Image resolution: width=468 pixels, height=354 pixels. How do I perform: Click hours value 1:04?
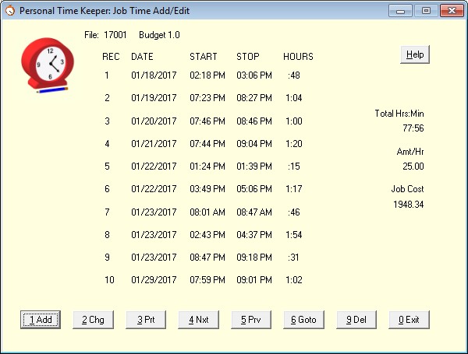tap(294, 98)
